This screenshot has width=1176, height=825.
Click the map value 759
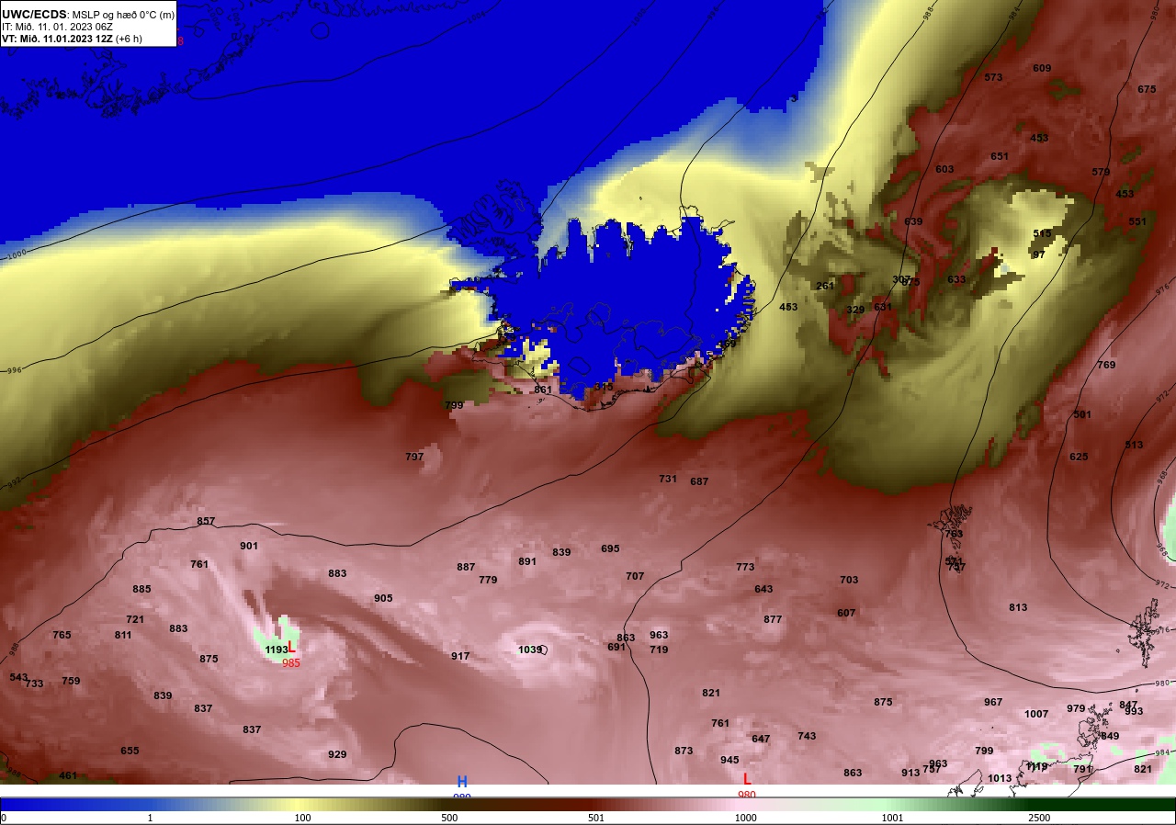[x=71, y=681]
